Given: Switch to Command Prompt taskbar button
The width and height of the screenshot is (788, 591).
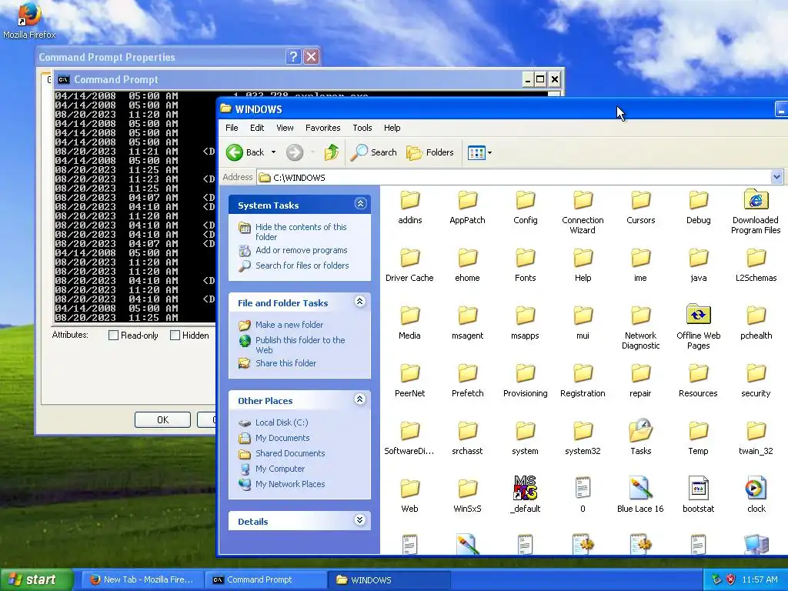Looking at the screenshot, I should 267,579.
